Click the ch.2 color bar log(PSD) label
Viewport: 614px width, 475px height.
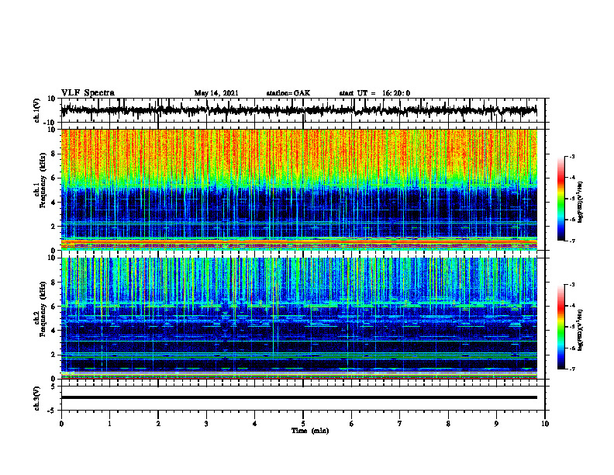pos(581,331)
